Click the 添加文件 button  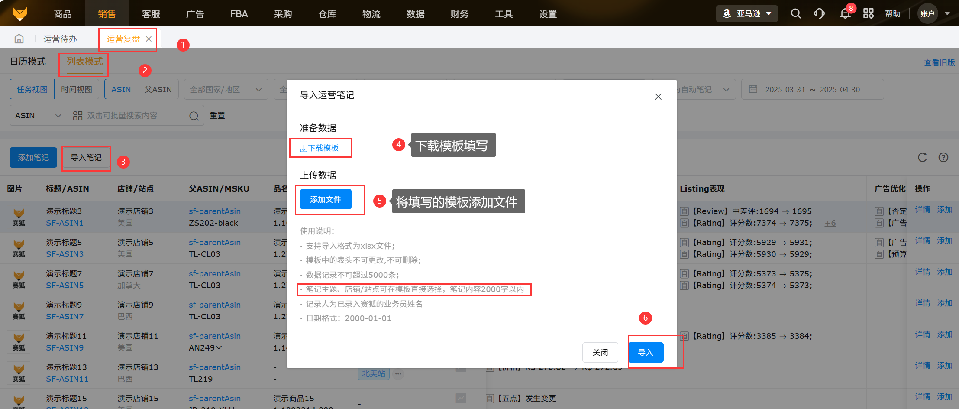click(x=326, y=199)
